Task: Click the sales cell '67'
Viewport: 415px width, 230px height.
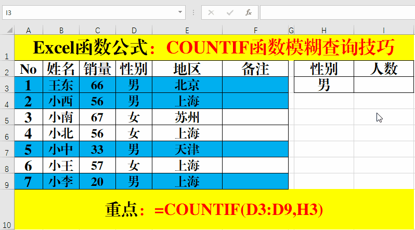Action: (97, 117)
